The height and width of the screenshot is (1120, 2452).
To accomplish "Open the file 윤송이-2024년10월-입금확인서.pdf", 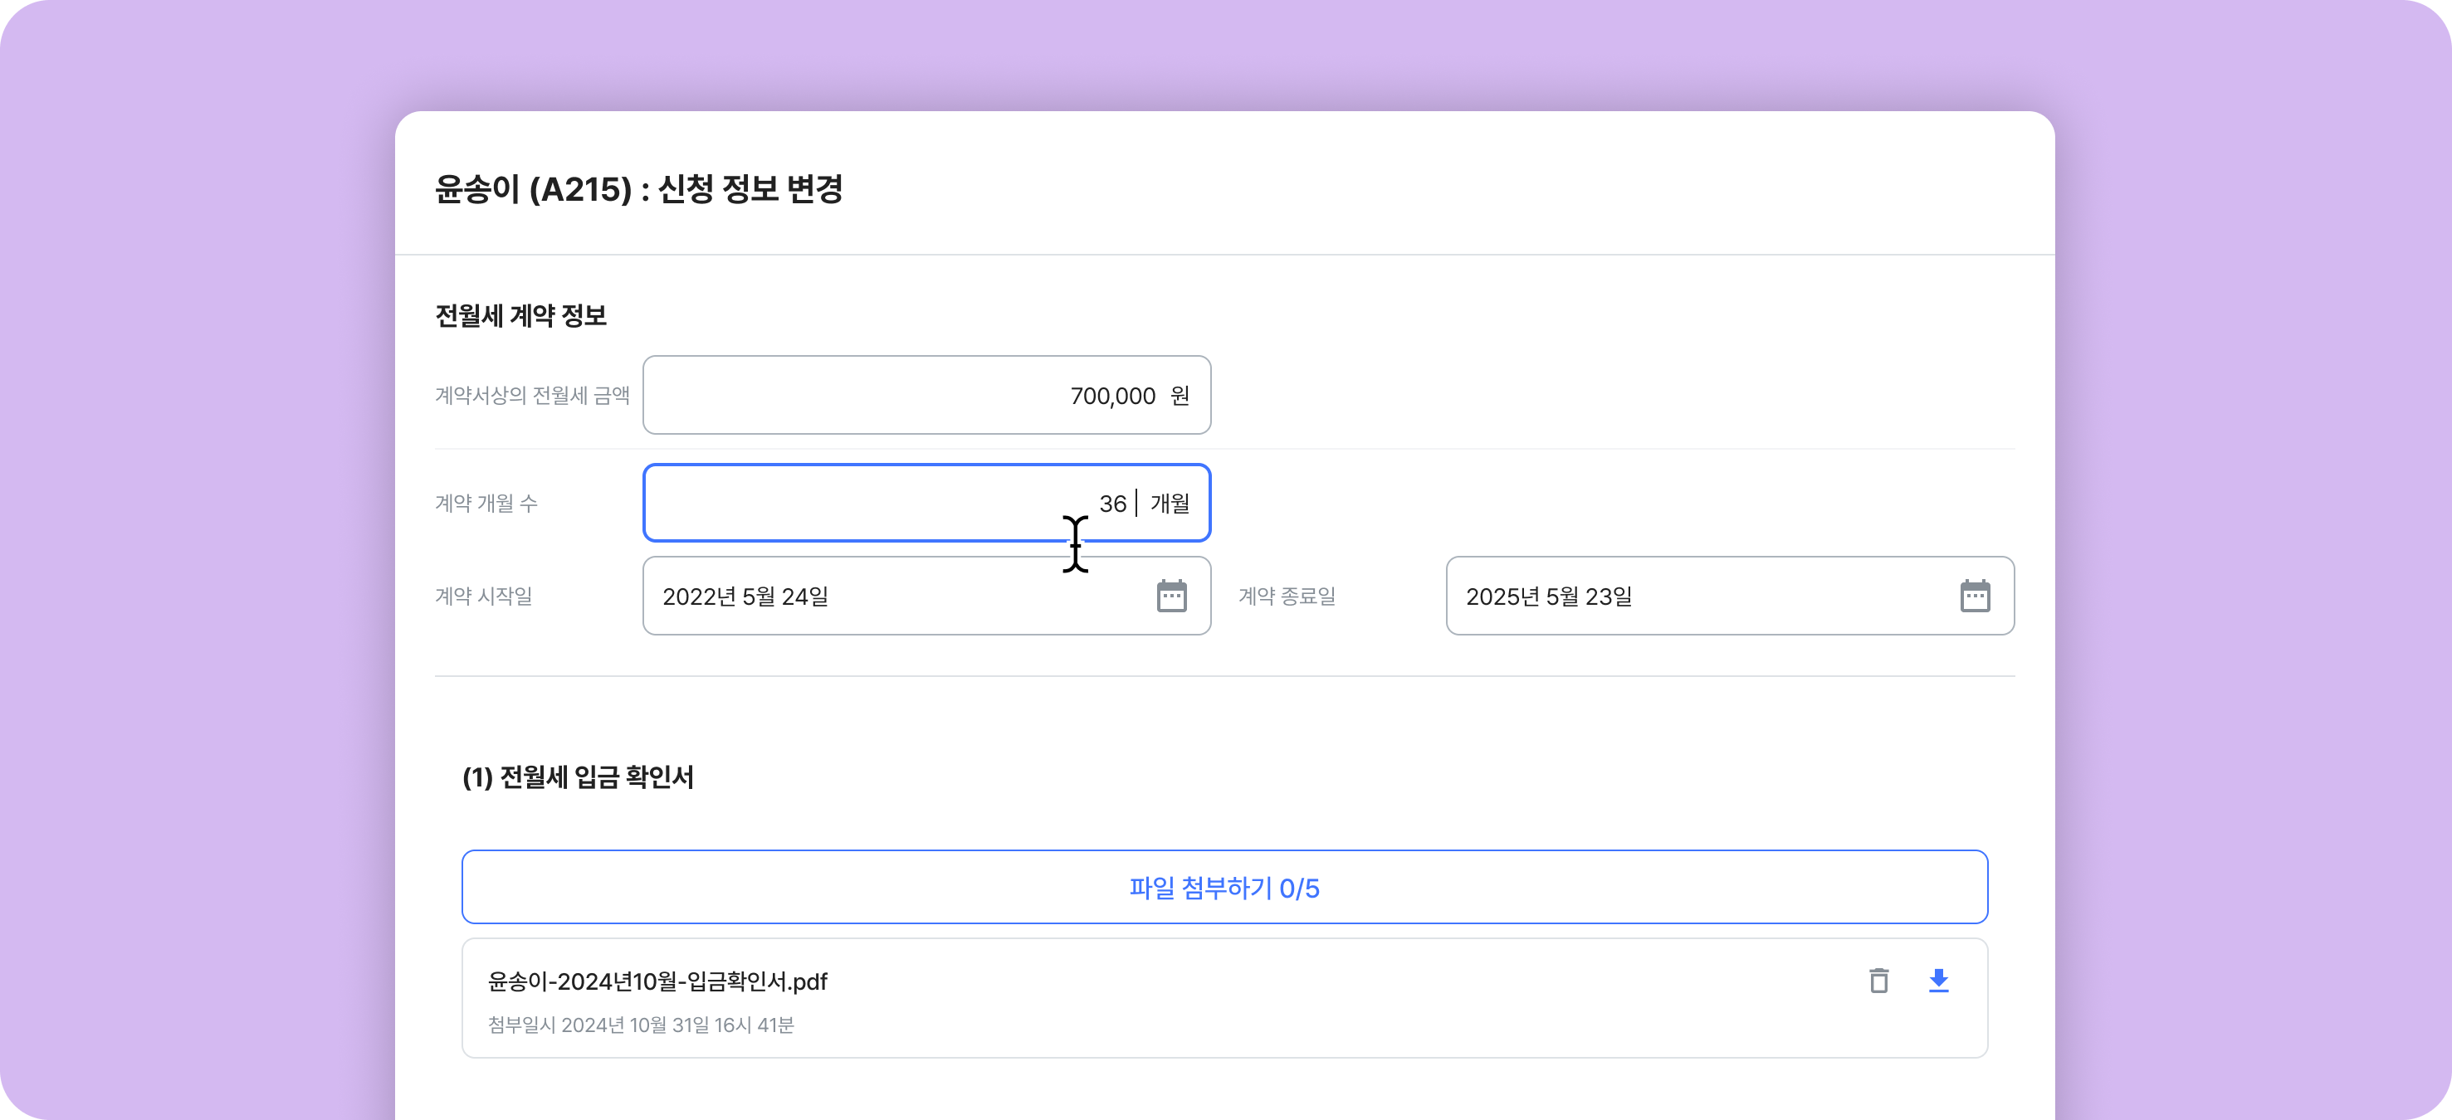I will pyautogui.click(x=657, y=981).
